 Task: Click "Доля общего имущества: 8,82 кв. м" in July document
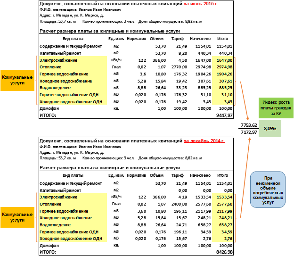[x=170, y=21]
